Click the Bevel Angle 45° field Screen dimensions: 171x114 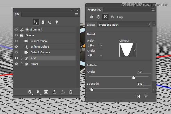click(95, 56)
